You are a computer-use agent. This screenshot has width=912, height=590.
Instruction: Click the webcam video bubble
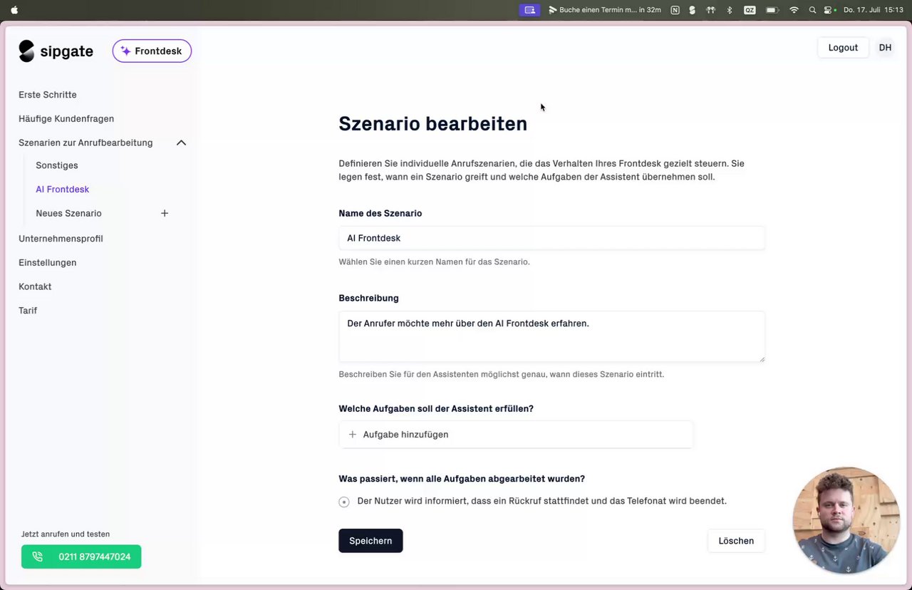[x=846, y=521]
